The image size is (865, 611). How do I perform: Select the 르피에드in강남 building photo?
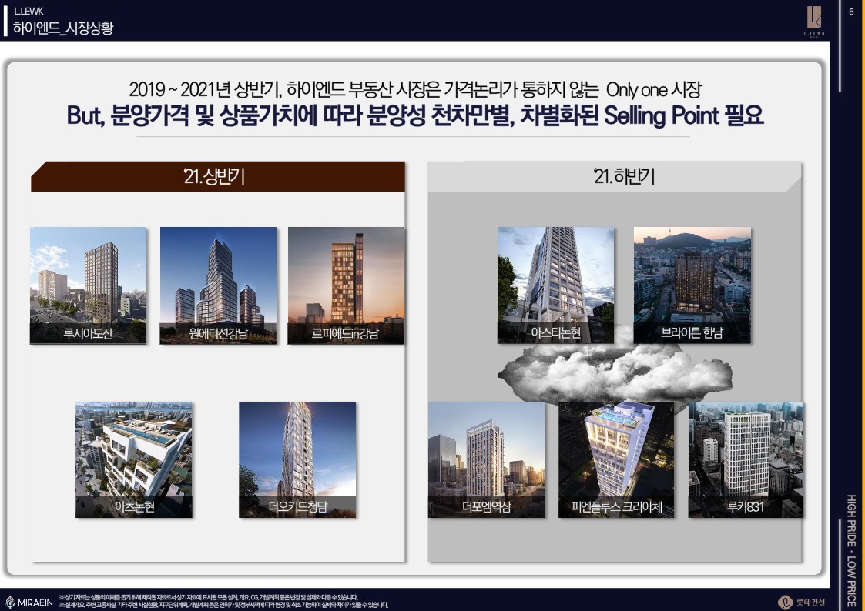346,285
